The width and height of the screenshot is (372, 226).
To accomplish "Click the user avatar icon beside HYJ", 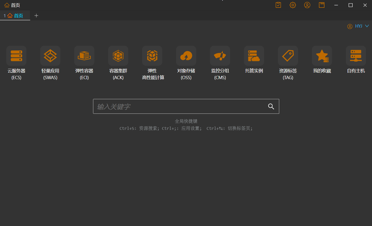I will tap(350, 26).
